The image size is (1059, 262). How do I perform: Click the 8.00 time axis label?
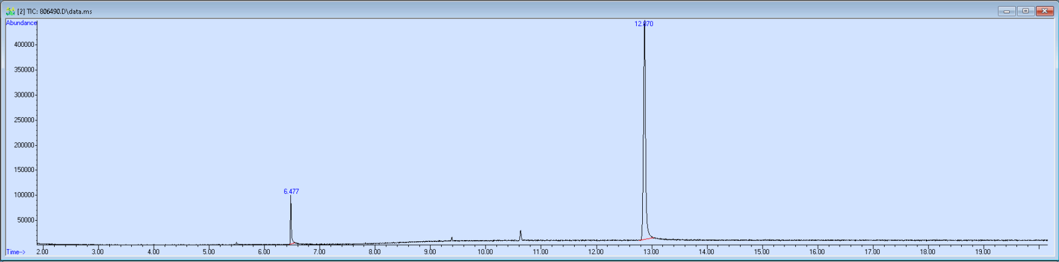coord(374,252)
